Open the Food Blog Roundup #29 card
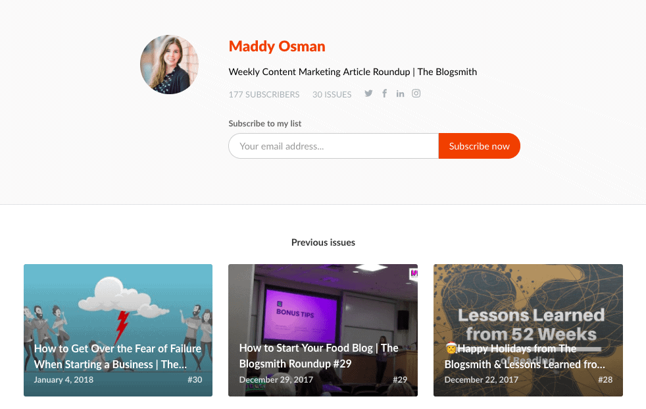The width and height of the screenshot is (646, 409). [323, 330]
